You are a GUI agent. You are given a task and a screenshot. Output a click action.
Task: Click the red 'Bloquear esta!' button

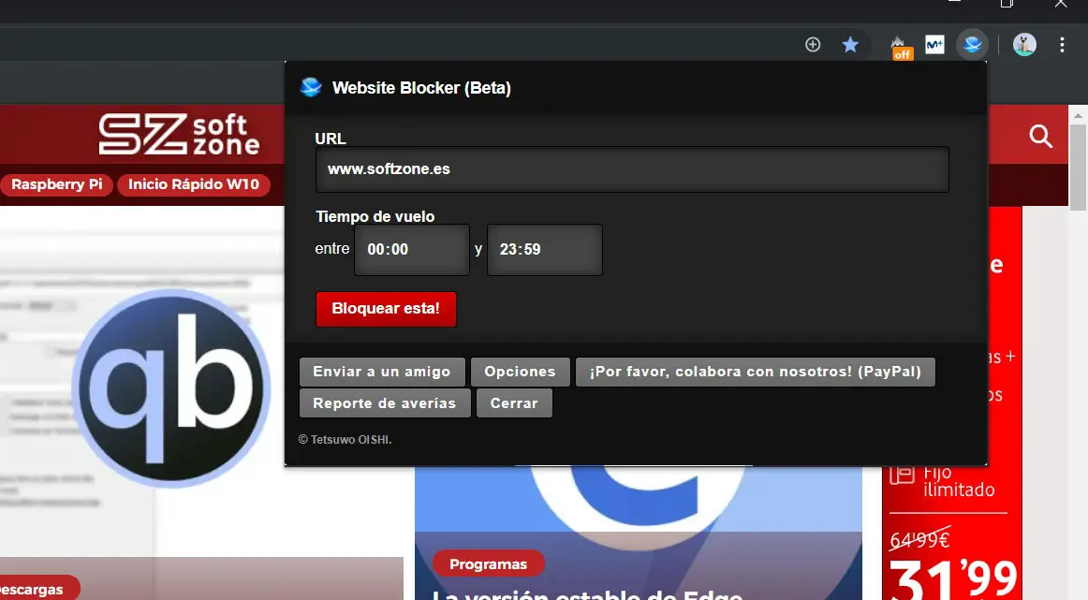point(386,309)
